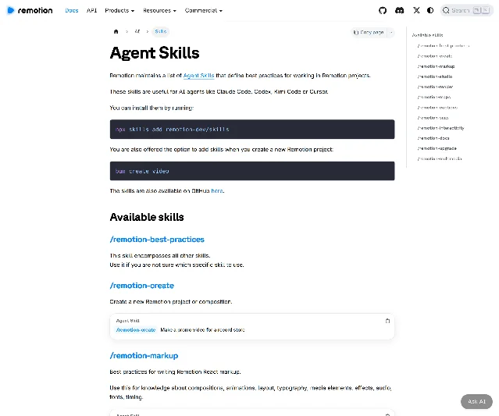Click the /remotion-create heading link

tap(142, 286)
